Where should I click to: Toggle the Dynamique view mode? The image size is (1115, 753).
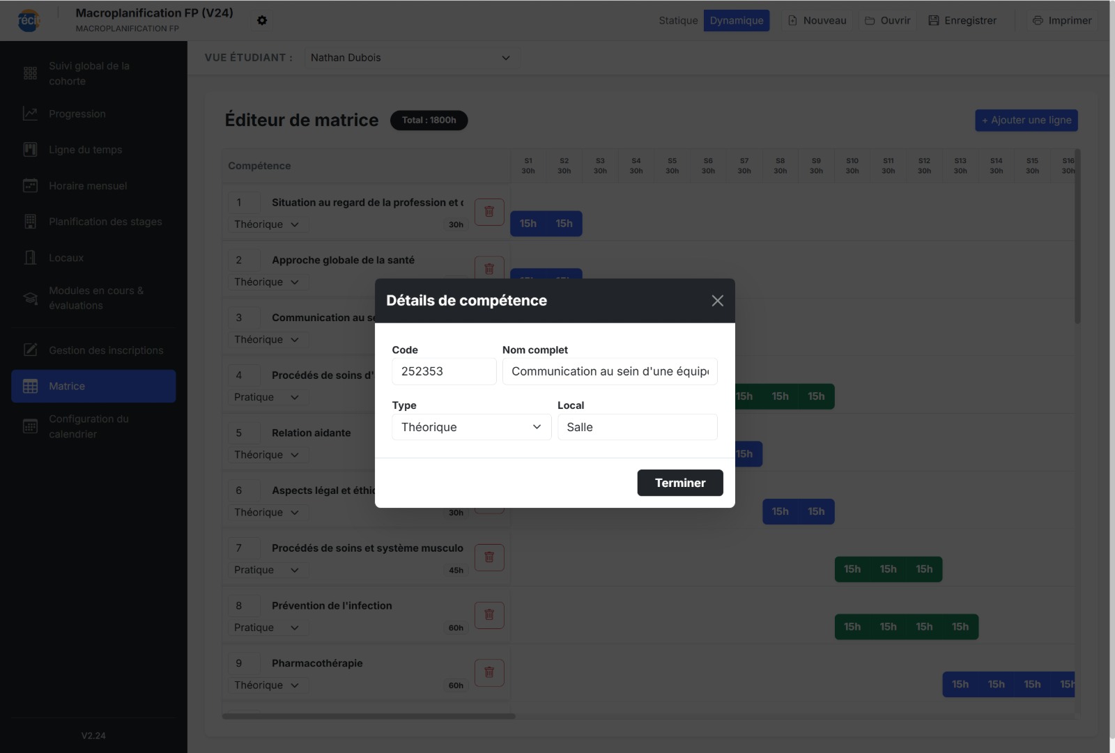[736, 20]
